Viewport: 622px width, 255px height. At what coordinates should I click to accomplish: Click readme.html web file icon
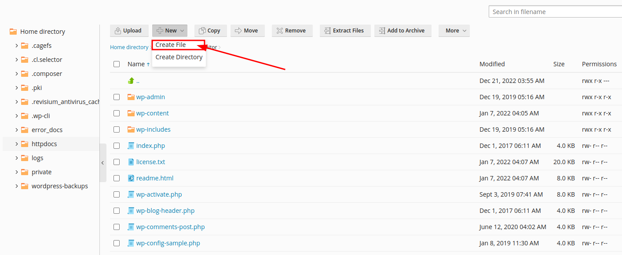click(x=131, y=178)
